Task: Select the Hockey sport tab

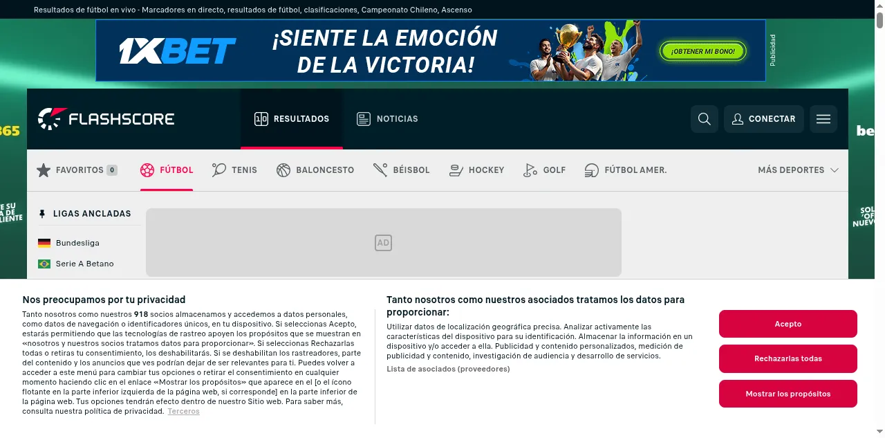Action: click(476, 170)
